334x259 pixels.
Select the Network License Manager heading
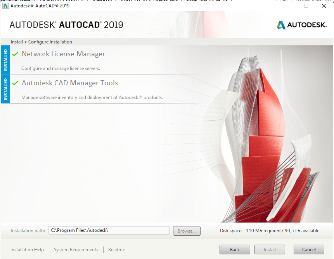coord(63,54)
